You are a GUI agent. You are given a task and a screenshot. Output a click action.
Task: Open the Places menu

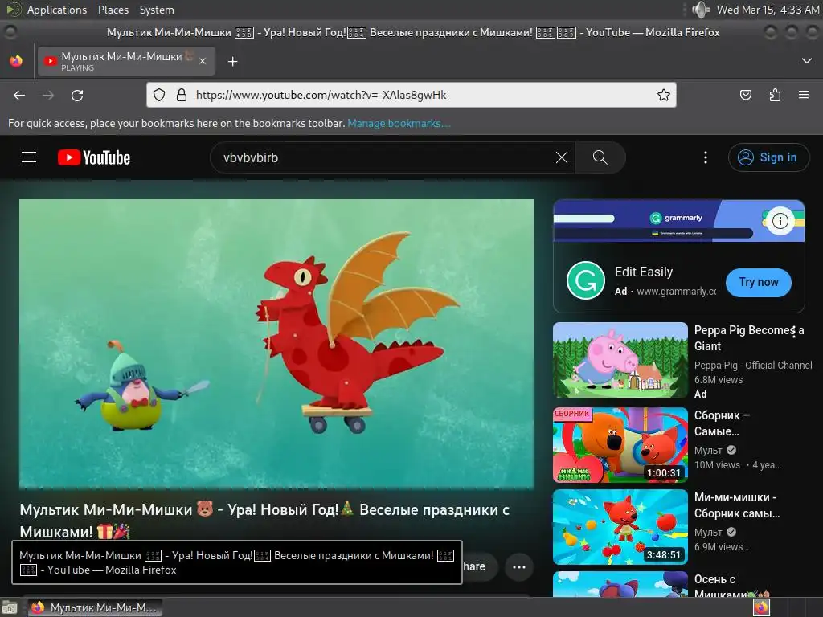(113, 10)
